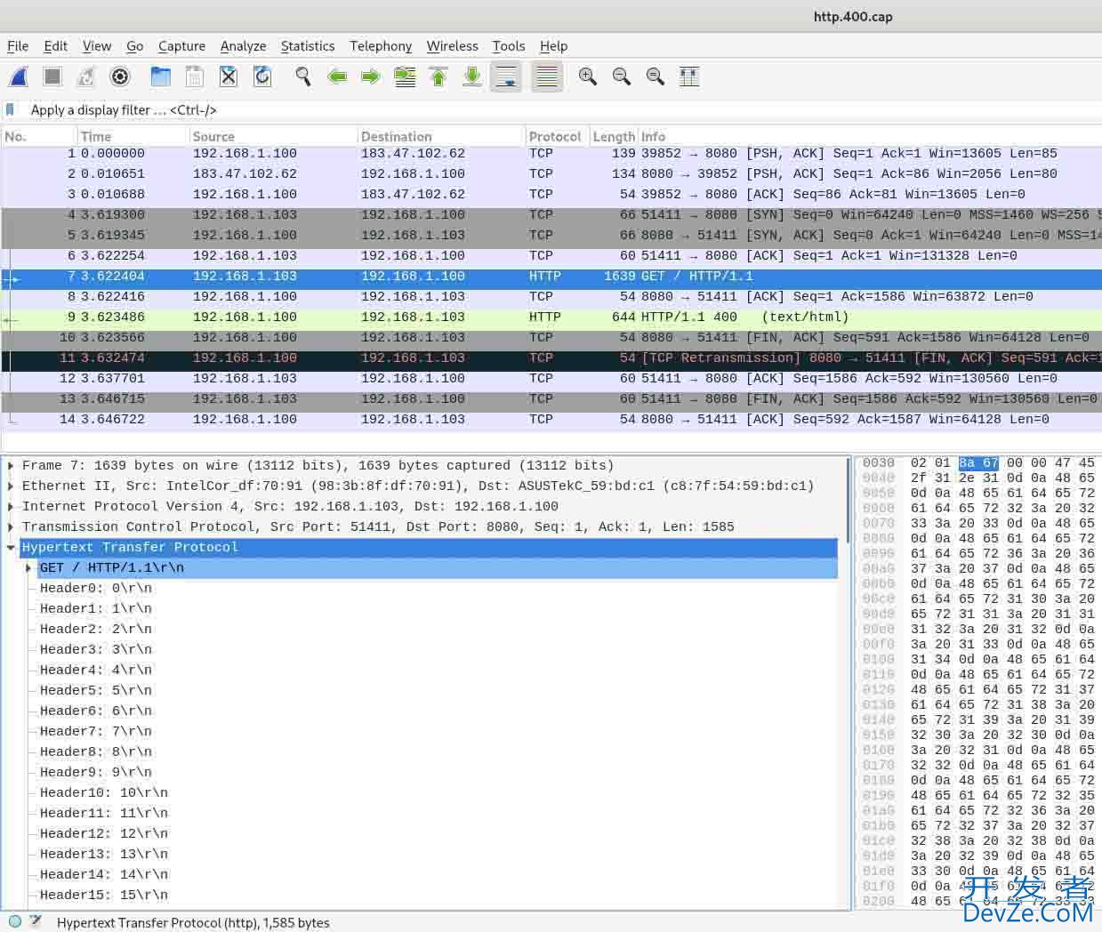Open capture options gear icon

120,77
